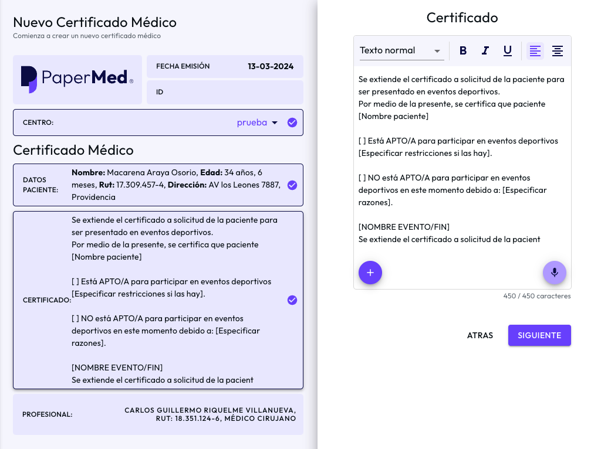
Task: Open the Texto normal style dropdown
Action: pyautogui.click(x=401, y=50)
